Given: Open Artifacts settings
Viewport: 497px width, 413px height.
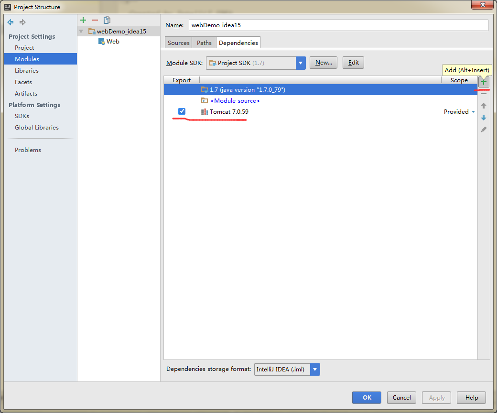Looking at the screenshot, I should click(26, 94).
